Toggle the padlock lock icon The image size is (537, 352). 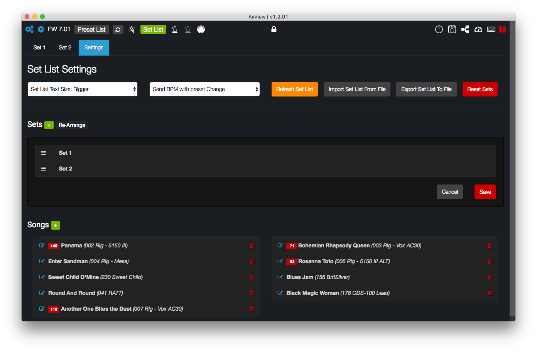tap(274, 29)
